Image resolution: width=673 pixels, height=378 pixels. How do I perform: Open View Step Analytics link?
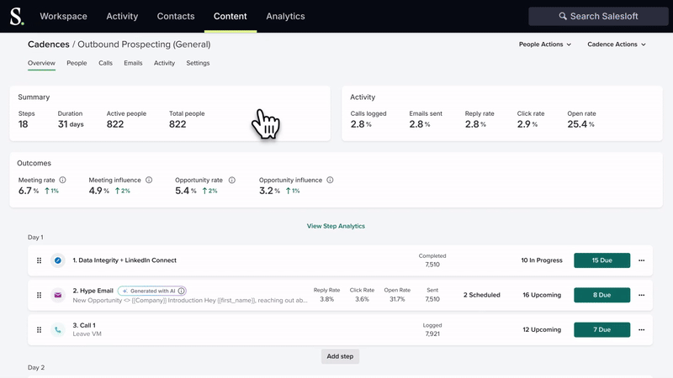click(336, 226)
